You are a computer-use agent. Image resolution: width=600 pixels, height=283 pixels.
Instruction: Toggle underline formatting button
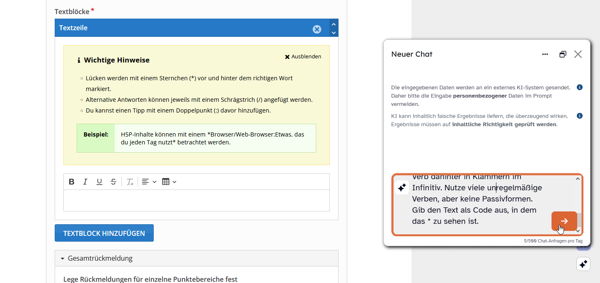click(99, 182)
